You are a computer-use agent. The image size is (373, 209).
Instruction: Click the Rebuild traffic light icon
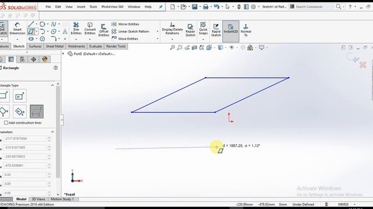pyautogui.click(x=239, y=7)
